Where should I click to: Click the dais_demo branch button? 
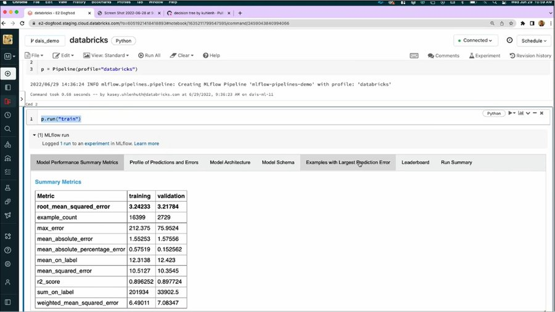45,41
